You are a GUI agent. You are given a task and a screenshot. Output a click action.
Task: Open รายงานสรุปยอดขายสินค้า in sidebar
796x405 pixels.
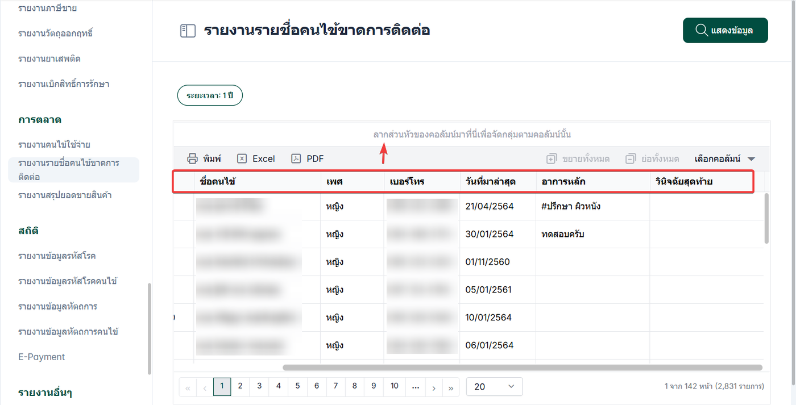tap(65, 195)
